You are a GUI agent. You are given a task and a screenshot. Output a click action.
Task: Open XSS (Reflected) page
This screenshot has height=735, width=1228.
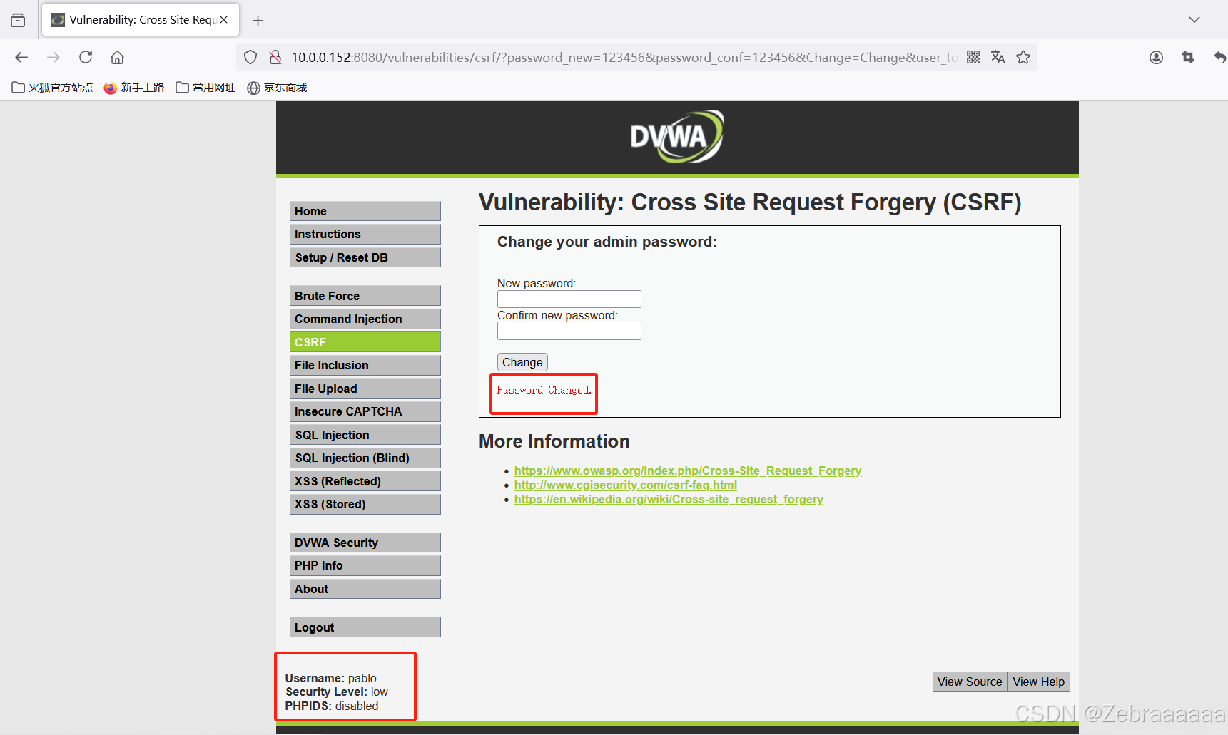[365, 481]
